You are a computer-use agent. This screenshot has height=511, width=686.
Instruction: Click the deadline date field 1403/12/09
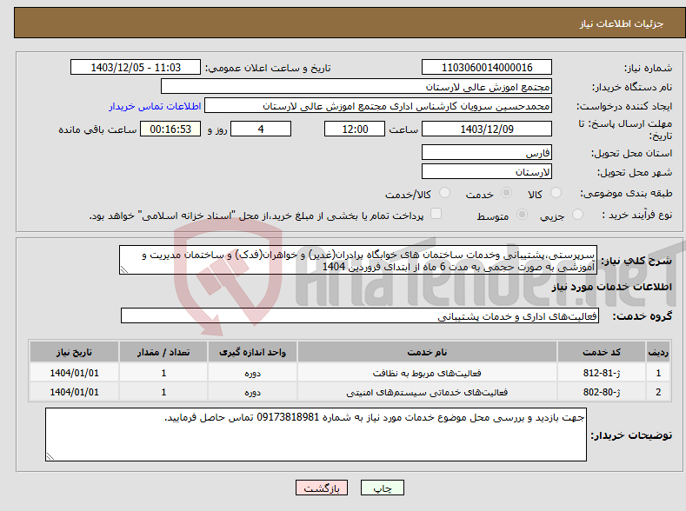[x=487, y=129]
